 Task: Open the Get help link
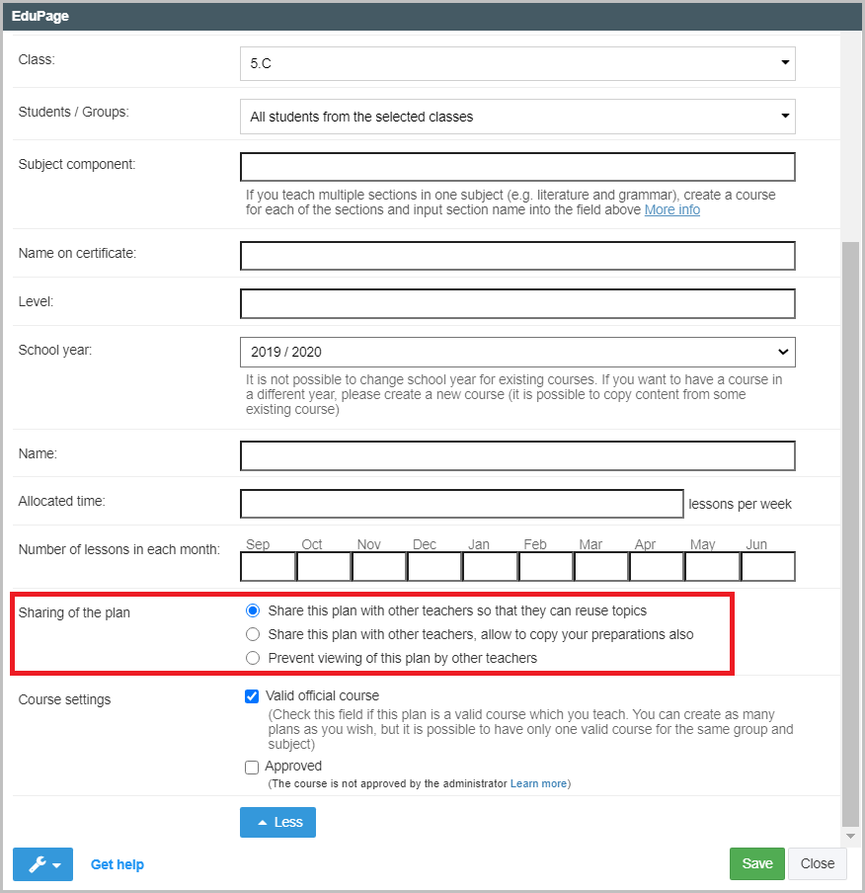tap(118, 864)
